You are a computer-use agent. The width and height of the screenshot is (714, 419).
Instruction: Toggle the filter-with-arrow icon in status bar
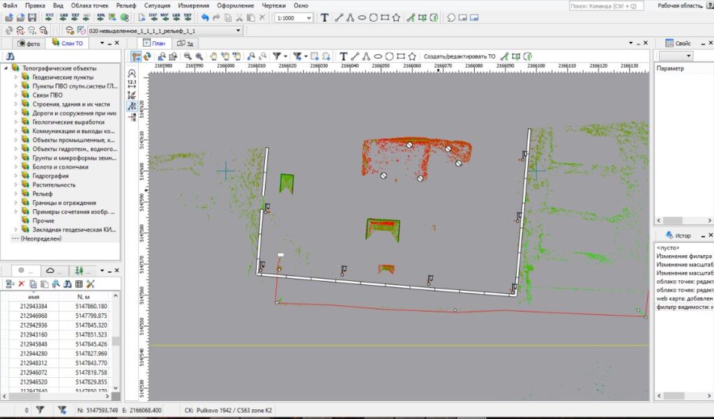pyautogui.click(x=62, y=410)
